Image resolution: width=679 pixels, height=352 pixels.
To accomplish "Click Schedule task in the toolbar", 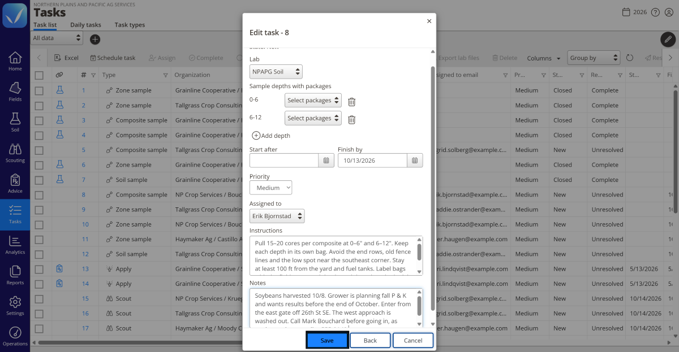I will tap(113, 58).
